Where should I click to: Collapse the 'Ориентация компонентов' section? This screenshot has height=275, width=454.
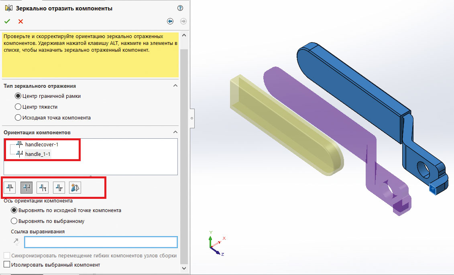tap(175, 132)
